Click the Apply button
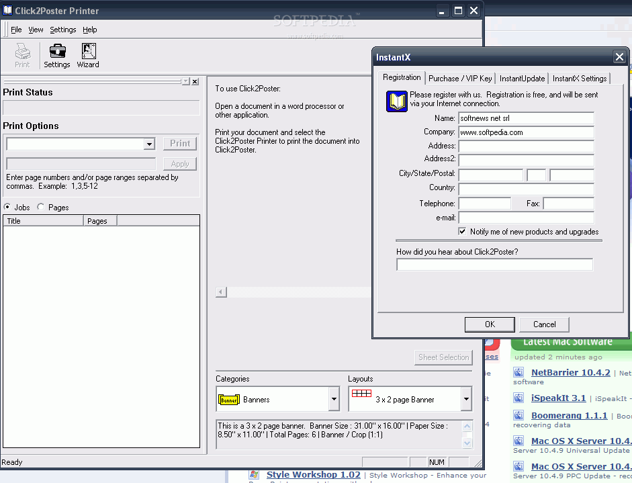Image resolution: width=632 pixels, height=483 pixels. [180, 164]
